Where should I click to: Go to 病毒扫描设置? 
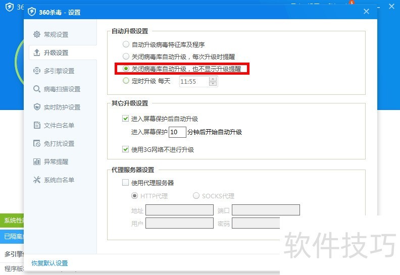[63, 89]
